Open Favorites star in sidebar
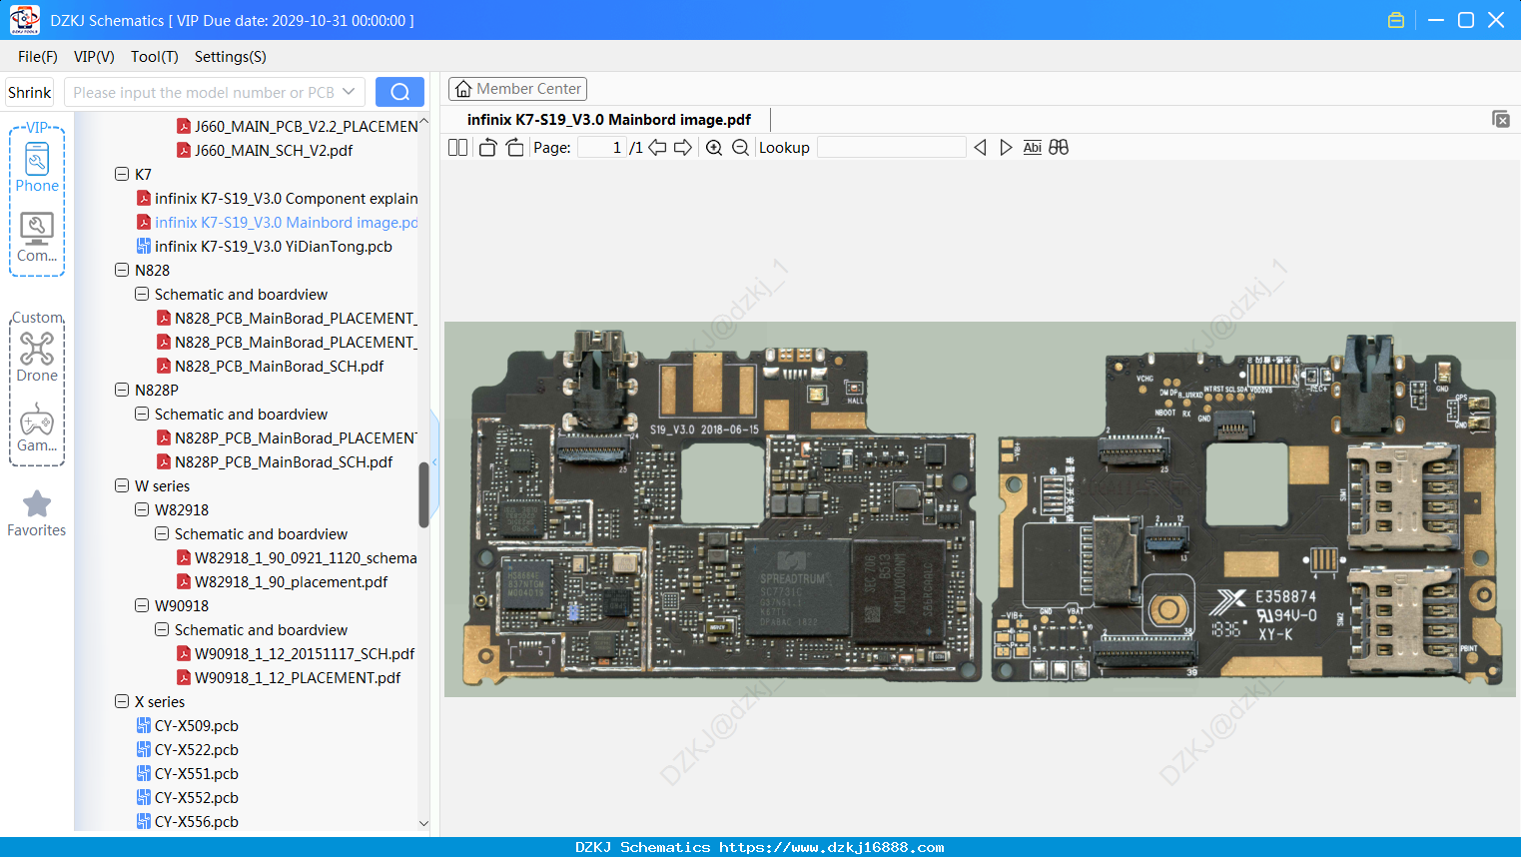Screen dimensions: 1521x857 click(37, 513)
